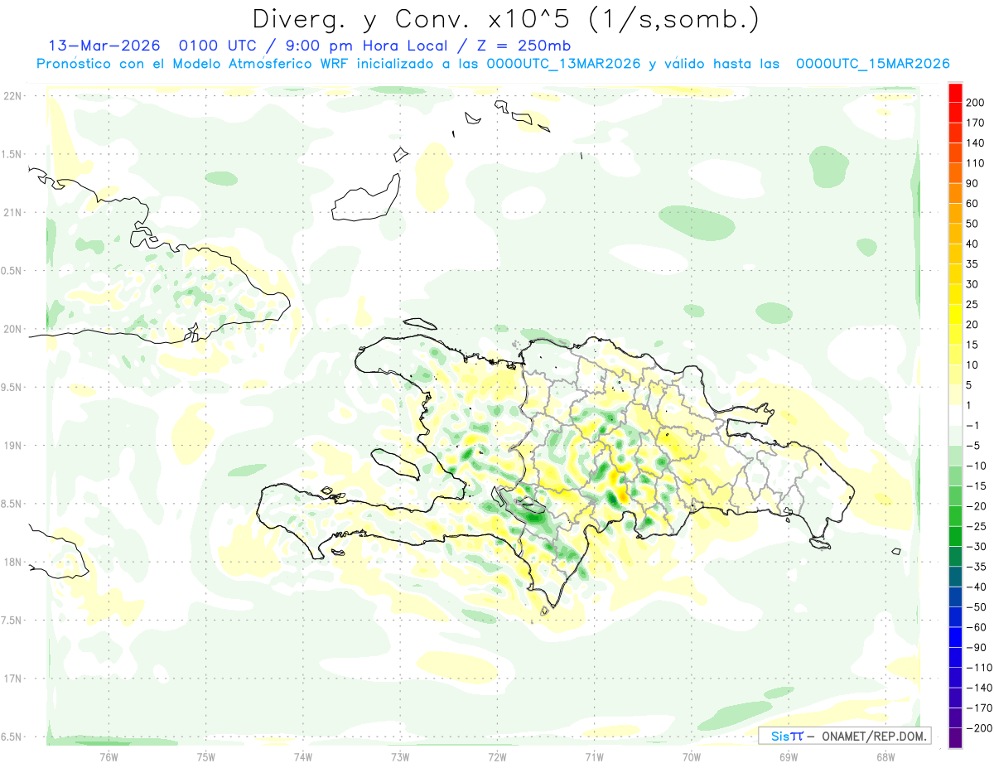The width and height of the screenshot is (994, 768).
Task: Click the '72W' longitude label
Action: coord(497,756)
